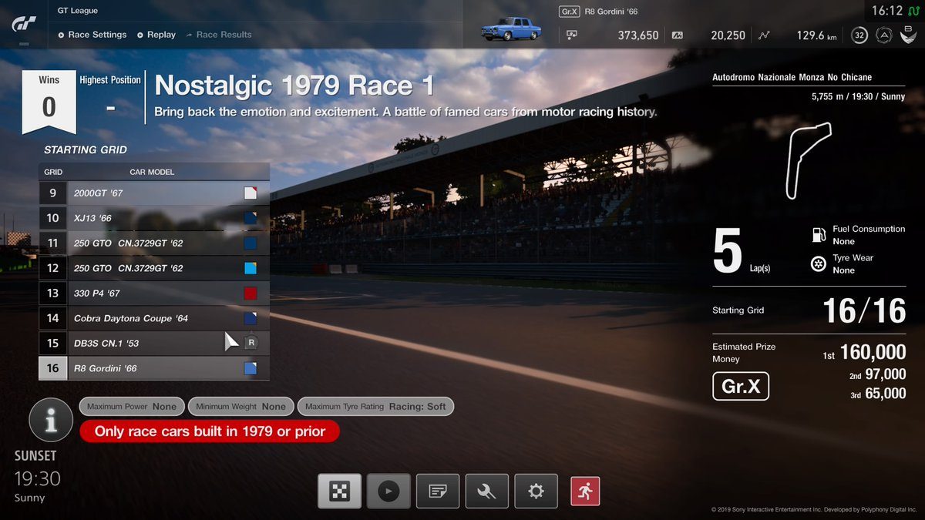Select the 330 P4 '67 grid entry
Image resolution: width=925 pixels, height=520 pixels.
tap(154, 294)
